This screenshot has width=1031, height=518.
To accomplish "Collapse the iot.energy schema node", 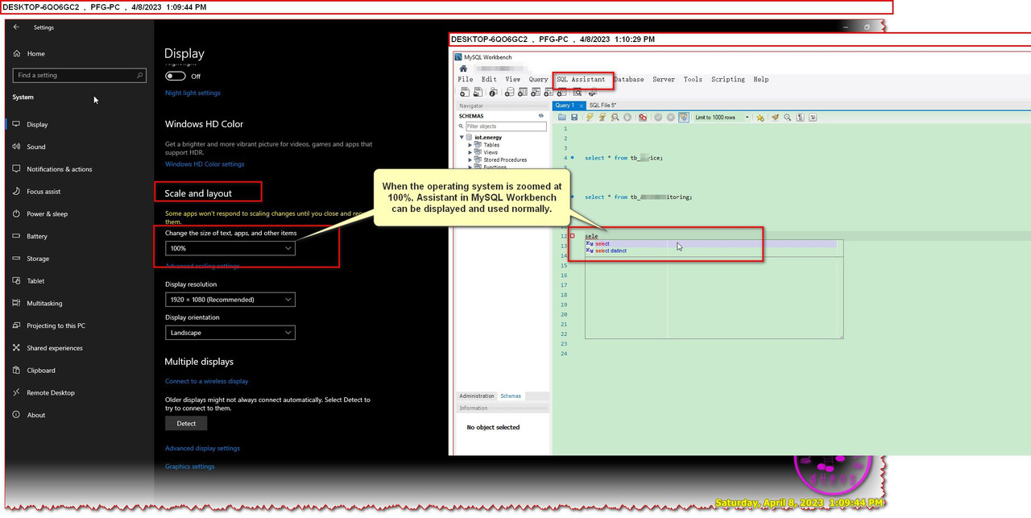I will pos(462,138).
